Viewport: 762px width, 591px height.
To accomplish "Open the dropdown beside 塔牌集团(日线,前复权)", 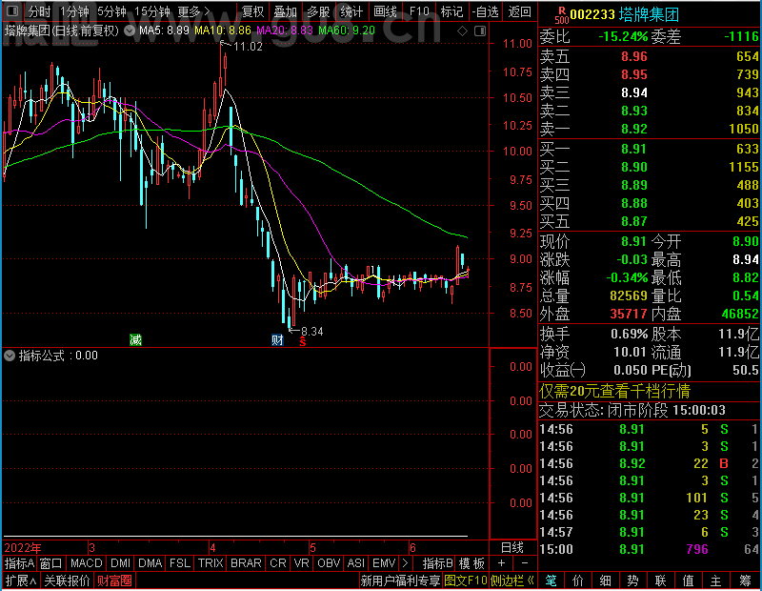I will click(x=130, y=31).
